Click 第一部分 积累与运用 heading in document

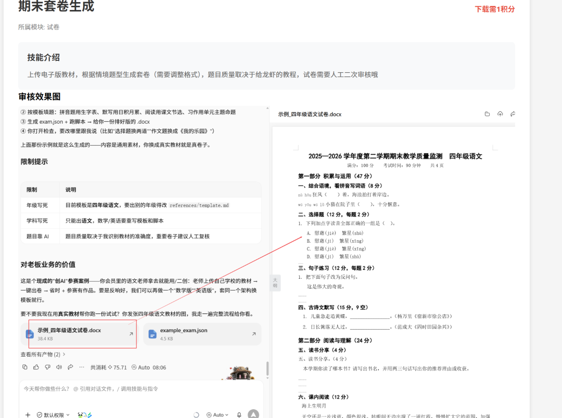(x=335, y=176)
